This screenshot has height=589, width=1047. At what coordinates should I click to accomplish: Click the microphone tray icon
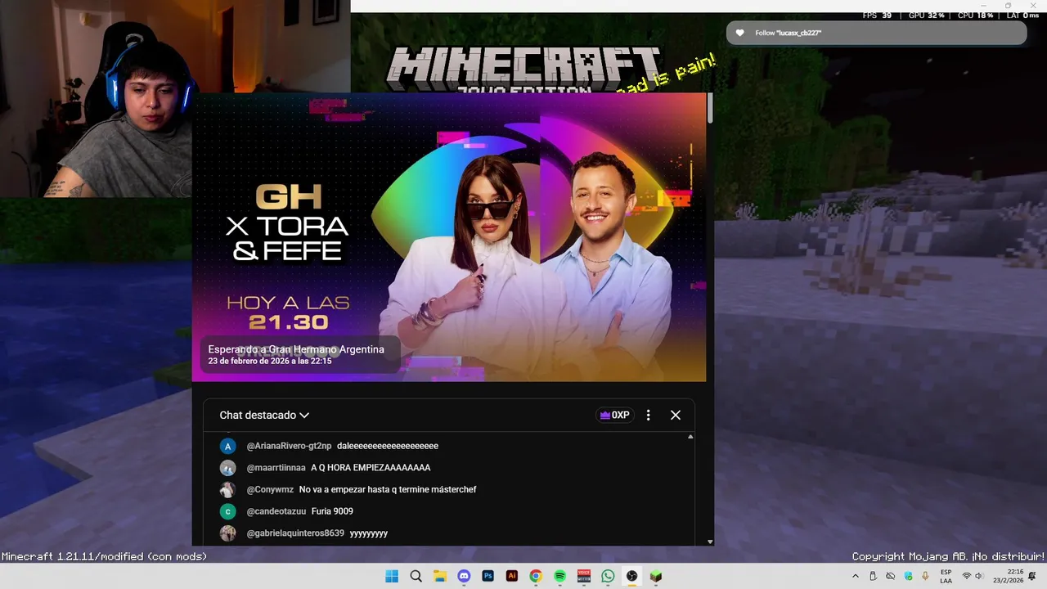[x=925, y=576]
